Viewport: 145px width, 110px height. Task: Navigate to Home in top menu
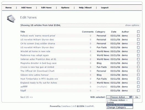click(x=9, y=8)
